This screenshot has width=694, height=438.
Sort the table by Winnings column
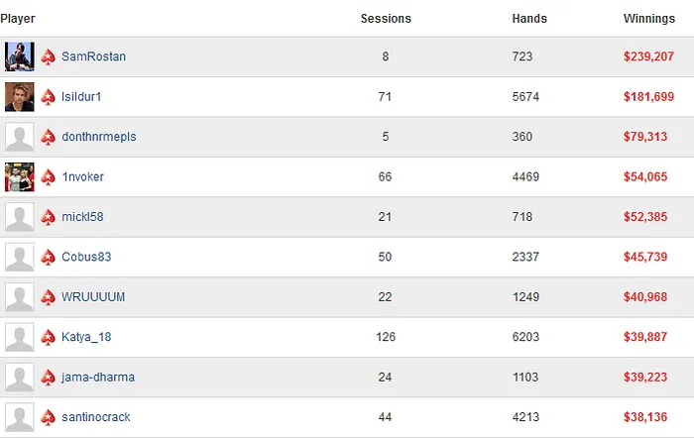tap(649, 19)
